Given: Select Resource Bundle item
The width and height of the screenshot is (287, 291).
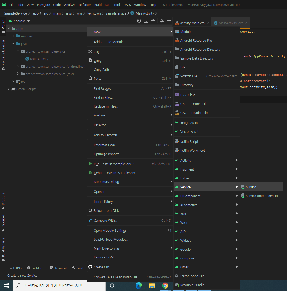Looking at the screenshot, I should (x=207, y=285).
